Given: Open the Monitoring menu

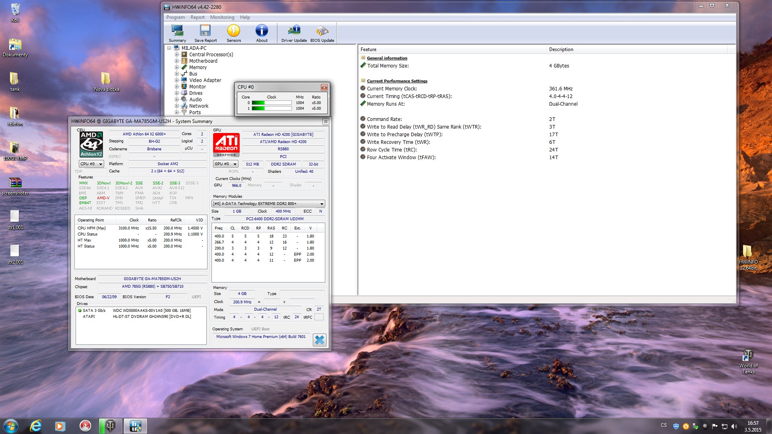Looking at the screenshot, I should pos(222,17).
